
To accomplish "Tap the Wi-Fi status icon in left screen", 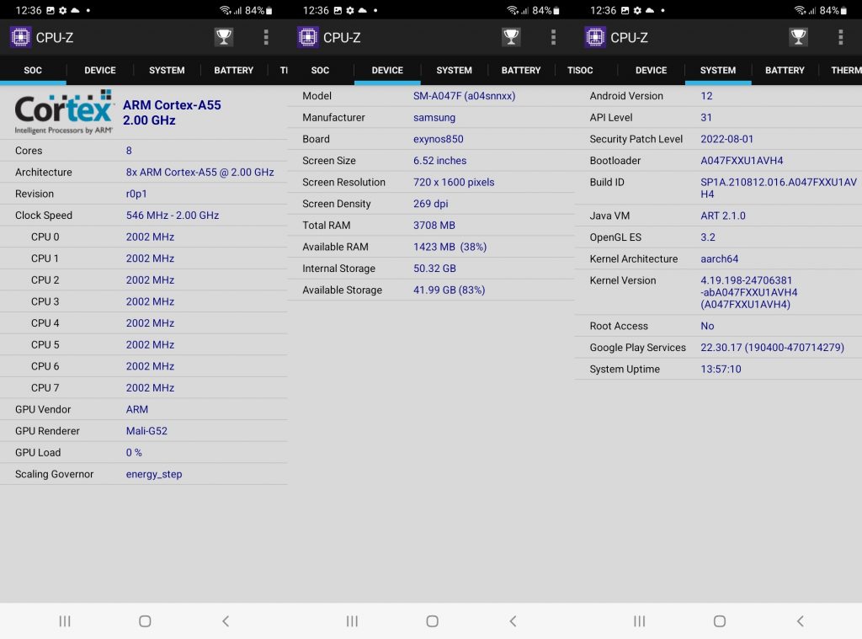I will pos(225,10).
